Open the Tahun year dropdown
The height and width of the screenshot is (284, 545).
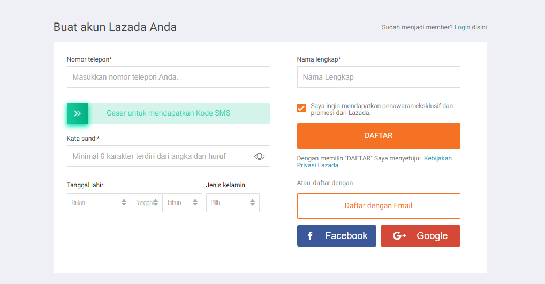click(183, 203)
